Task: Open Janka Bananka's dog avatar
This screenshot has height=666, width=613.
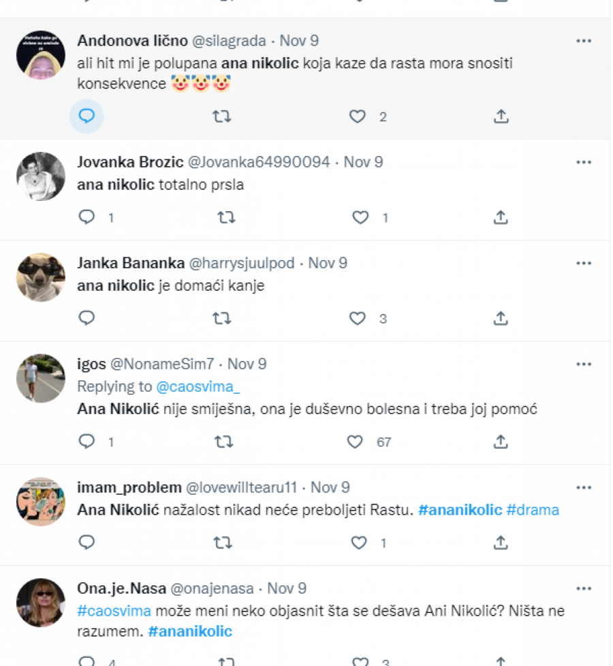Action: pos(41,277)
